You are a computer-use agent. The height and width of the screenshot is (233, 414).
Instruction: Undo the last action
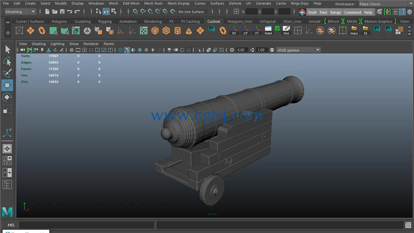[x=70, y=11]
